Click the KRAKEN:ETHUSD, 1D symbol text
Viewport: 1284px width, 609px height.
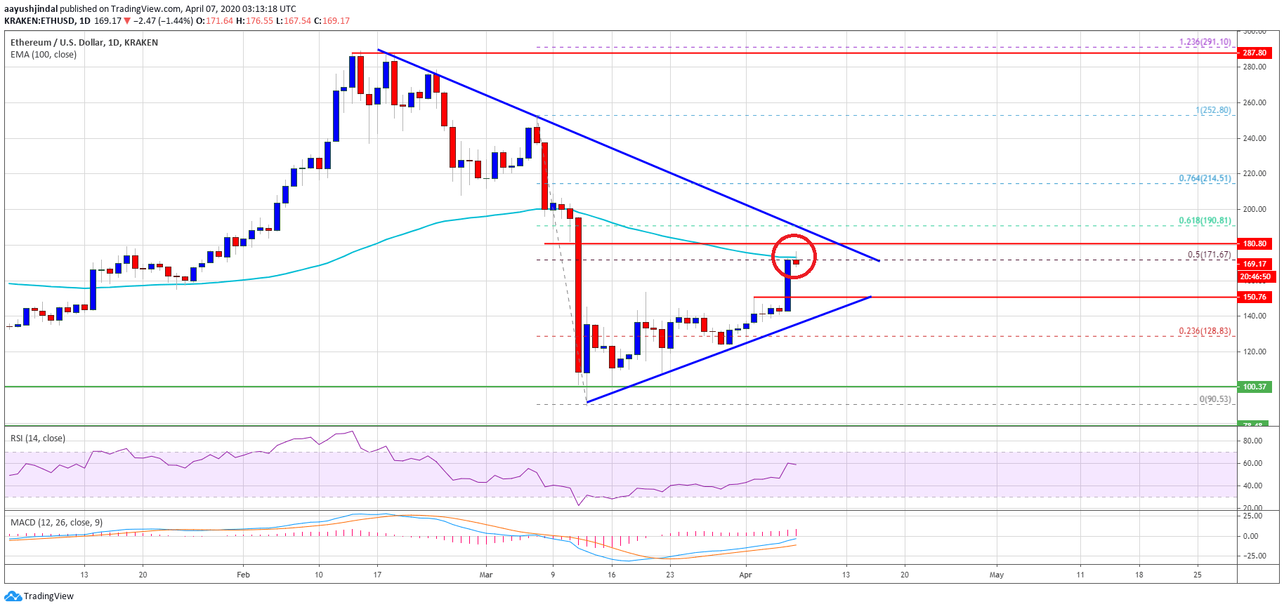(x=48, y=21)
